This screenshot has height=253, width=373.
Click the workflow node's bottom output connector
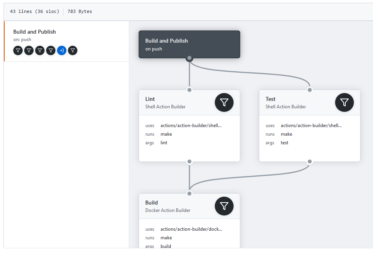[x=189, y=58]
